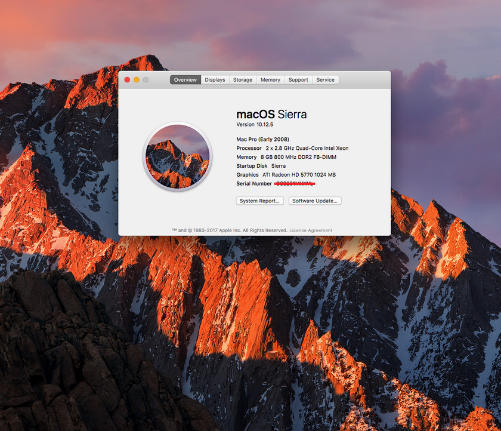Image resolution: width=501 pixels, height=431 pixels.
Task: Click the Apple Inc. copyright text
Action: (230, 230)
